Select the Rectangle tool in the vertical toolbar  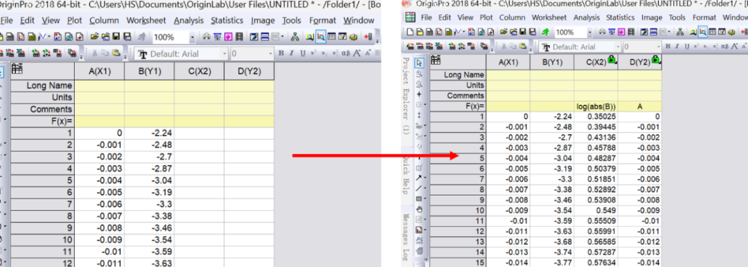[418, 199]
